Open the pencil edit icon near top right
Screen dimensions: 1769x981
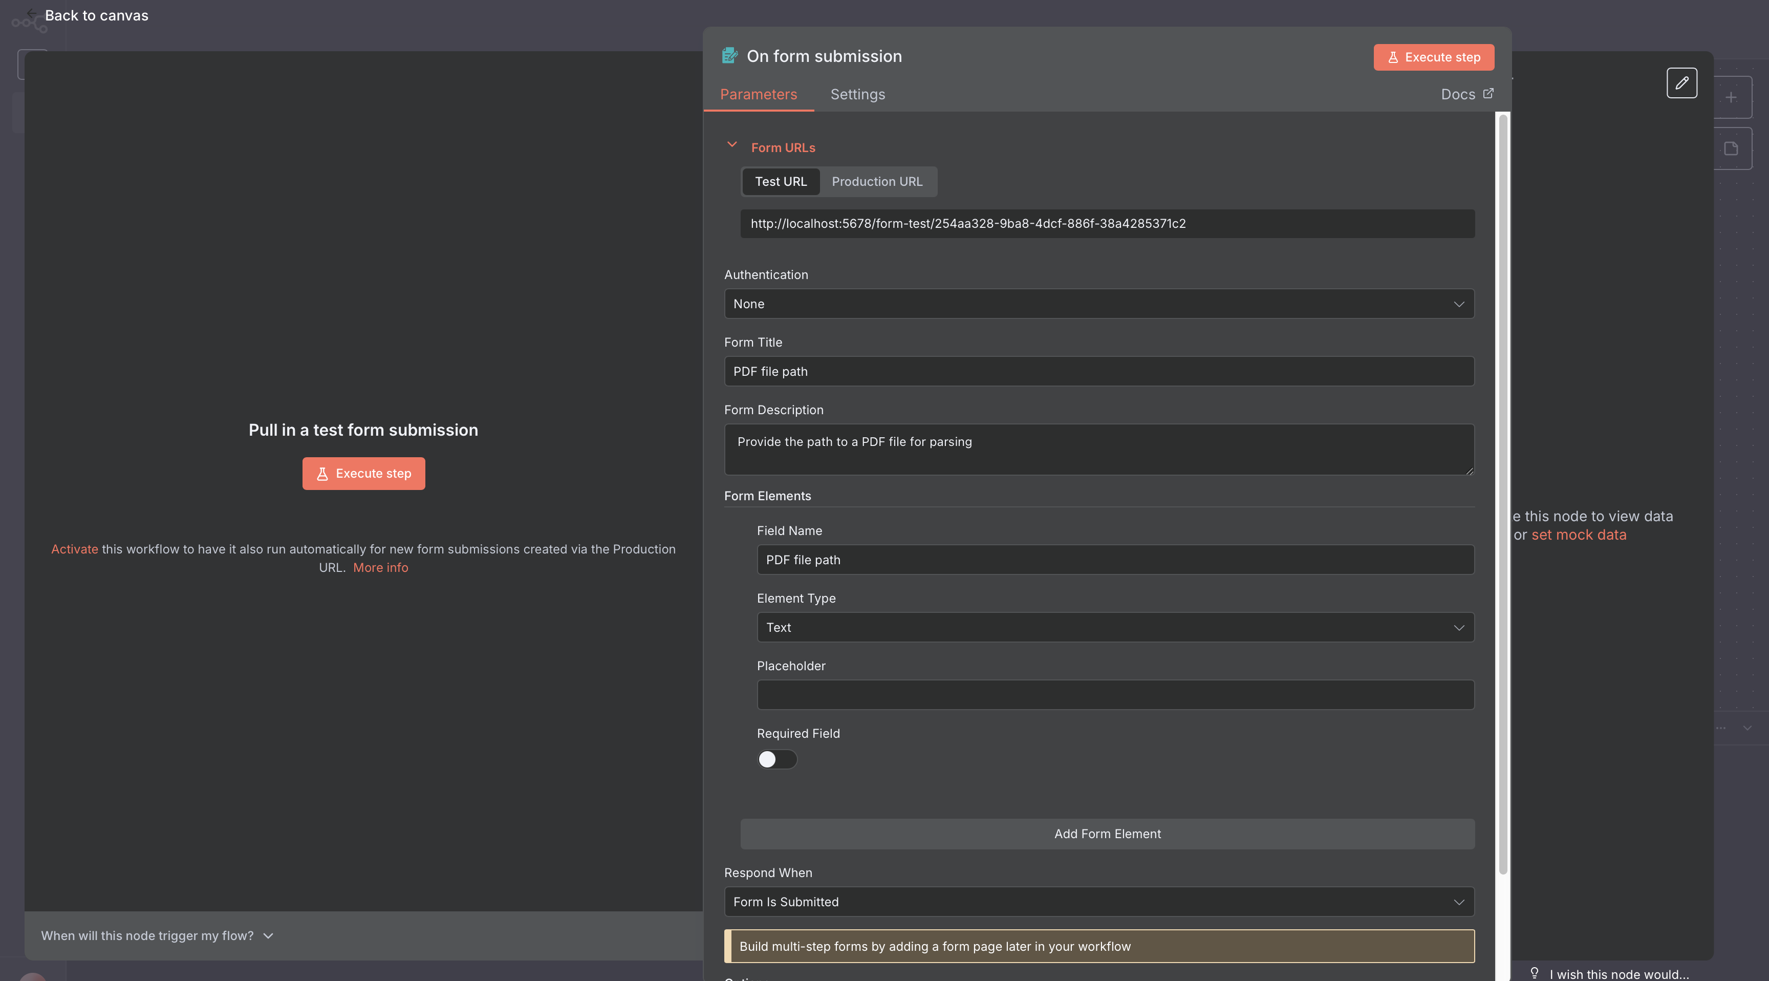click(x=1682, y=83)
